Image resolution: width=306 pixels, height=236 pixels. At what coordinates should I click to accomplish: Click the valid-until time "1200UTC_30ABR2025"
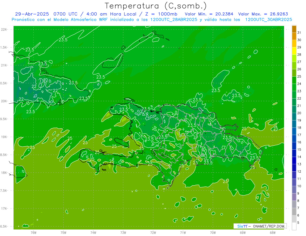tap(269, 20)
